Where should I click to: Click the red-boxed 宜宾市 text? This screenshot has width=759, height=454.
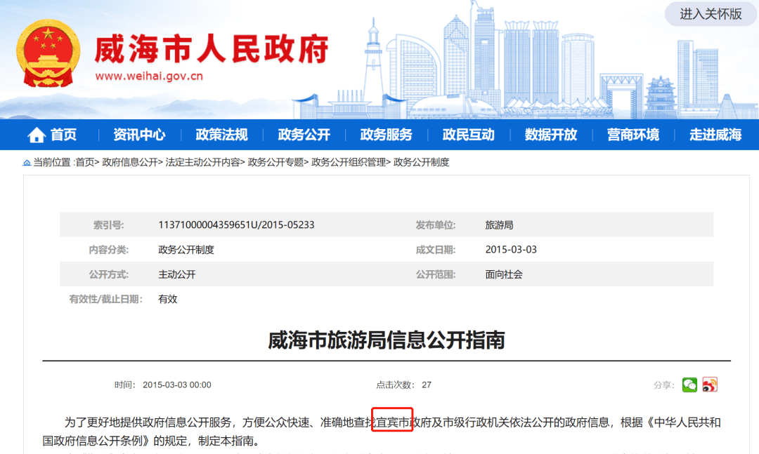pos(391,422)
